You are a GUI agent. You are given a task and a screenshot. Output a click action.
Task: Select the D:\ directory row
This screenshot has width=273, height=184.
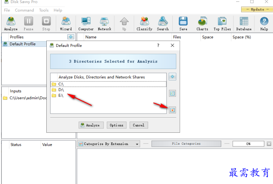coord(109,90)
